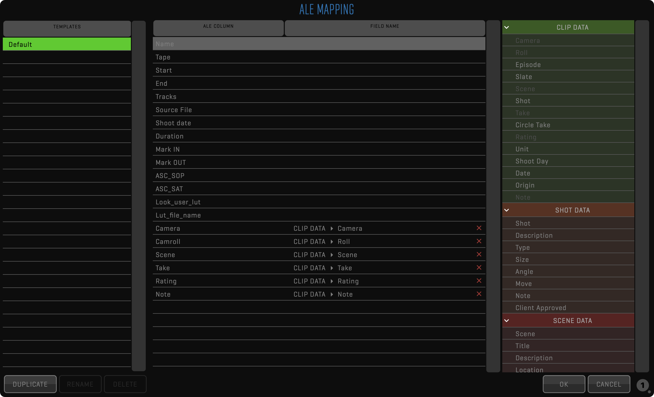Choose Circle Take field
654x397 pixels.
point(533,125)
